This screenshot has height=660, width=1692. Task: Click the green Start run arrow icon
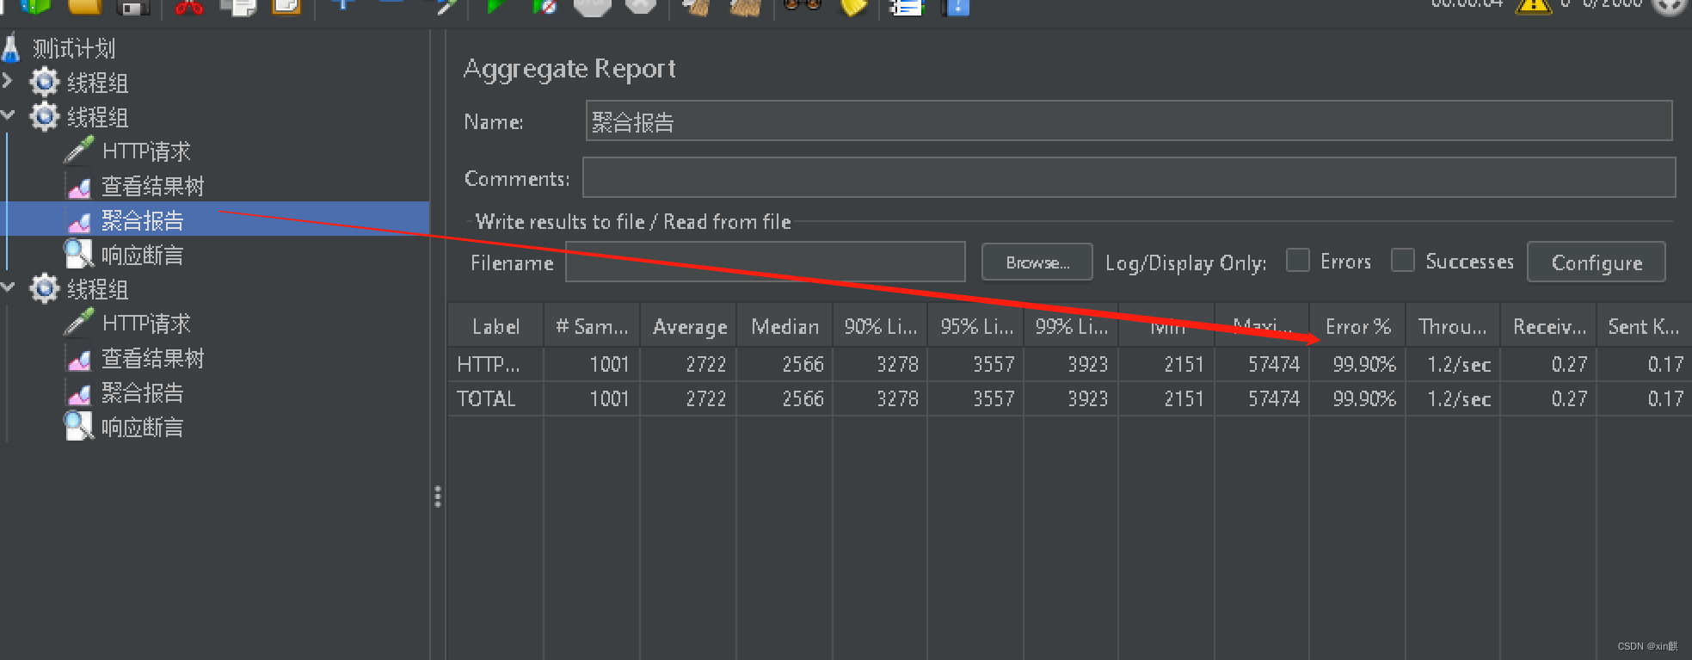(495, 6)
